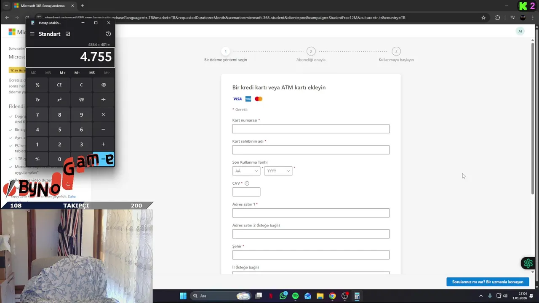The image size is (539, 303).
Task: Open the tab search dropdown arrow
Action: pyautogui.click(x=6, y=6)
